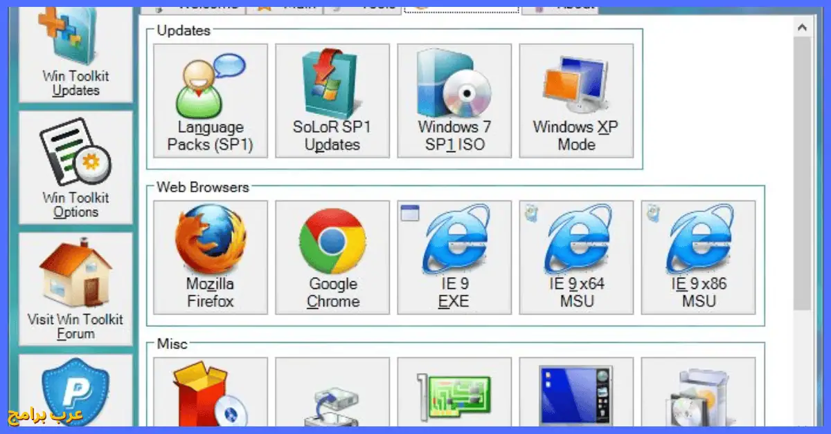Click the drive with blue arrow Misc icon

point(332,392)
